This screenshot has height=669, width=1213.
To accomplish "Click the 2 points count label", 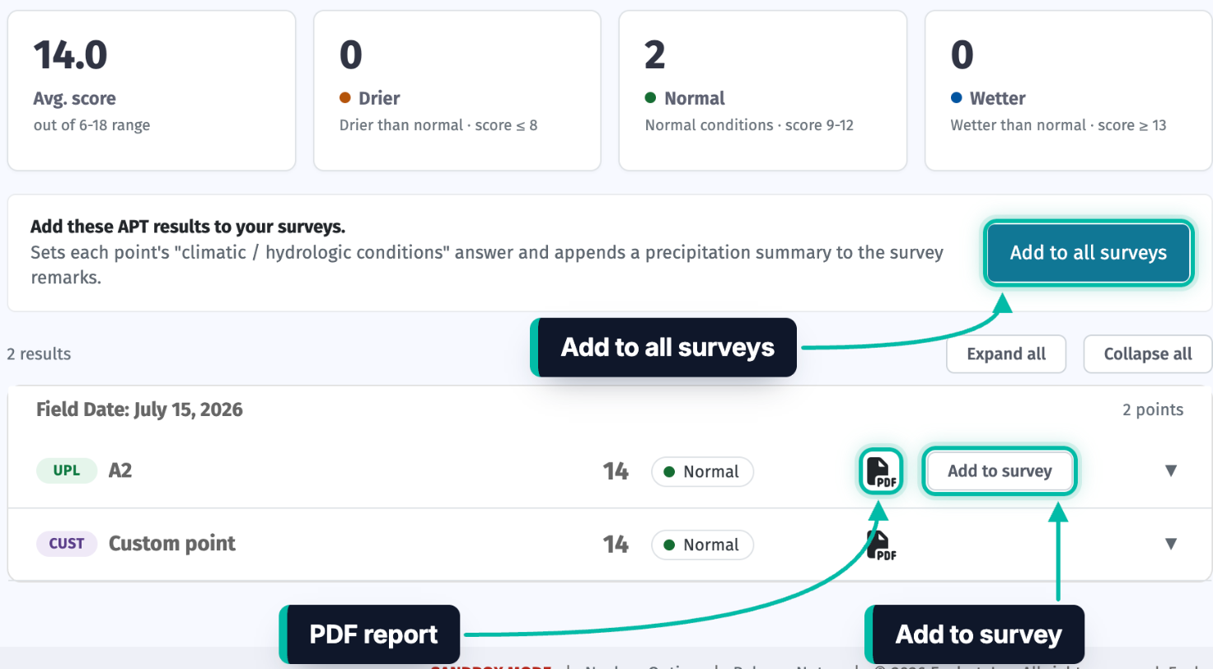I will click(1153, 409).
